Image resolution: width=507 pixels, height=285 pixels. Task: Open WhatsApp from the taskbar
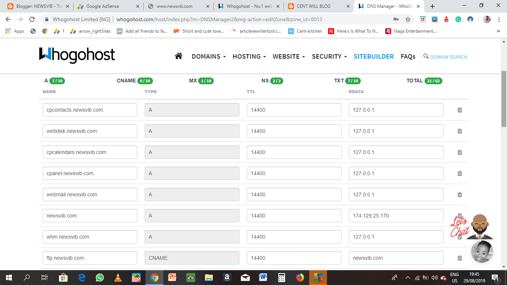[100, 277]
